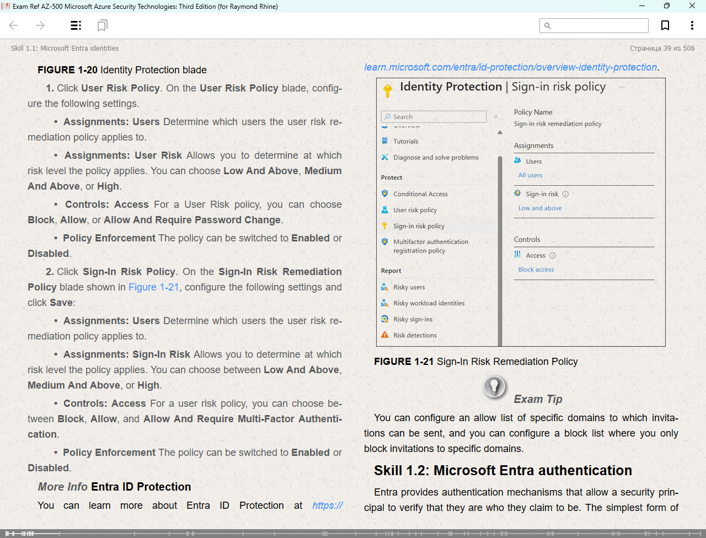Click inside the book search field
The image size is (706, 538).
pyautogui.click(x=594, y=25)
